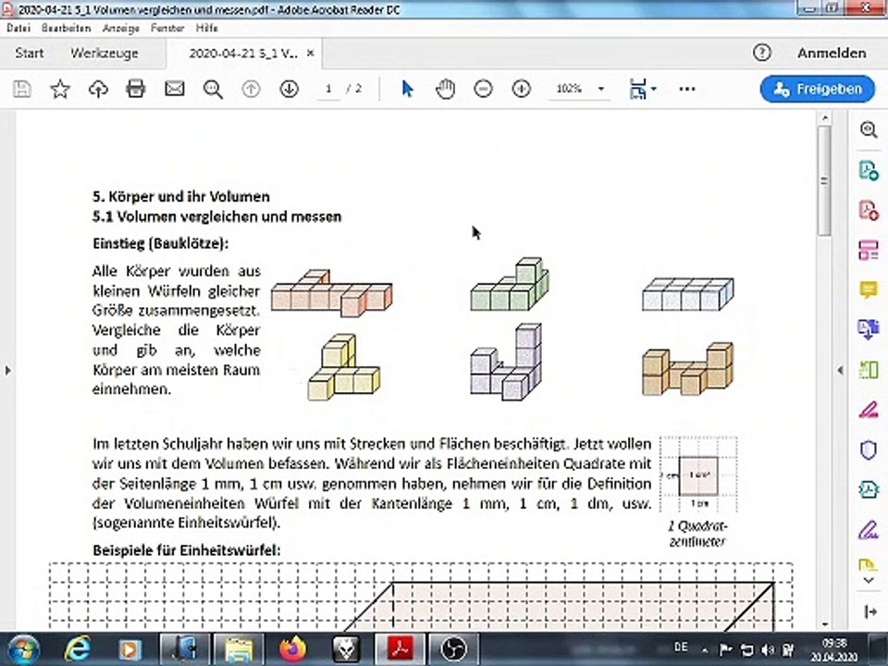This screenshot has width=888, height=666.
Task: Open the Datei menu
Action: pyautogui.click(x=18, y=28)
